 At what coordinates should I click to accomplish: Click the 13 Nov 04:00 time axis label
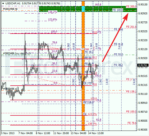coord(79,133)
